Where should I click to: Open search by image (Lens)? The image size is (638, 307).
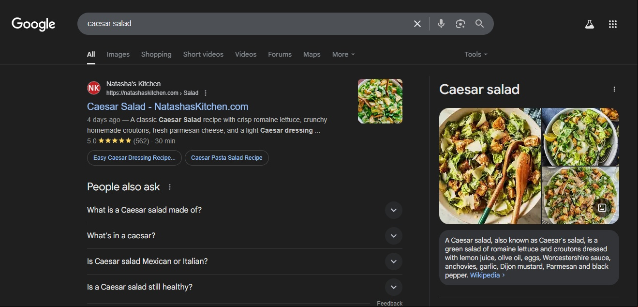click(x=460, y=24)
